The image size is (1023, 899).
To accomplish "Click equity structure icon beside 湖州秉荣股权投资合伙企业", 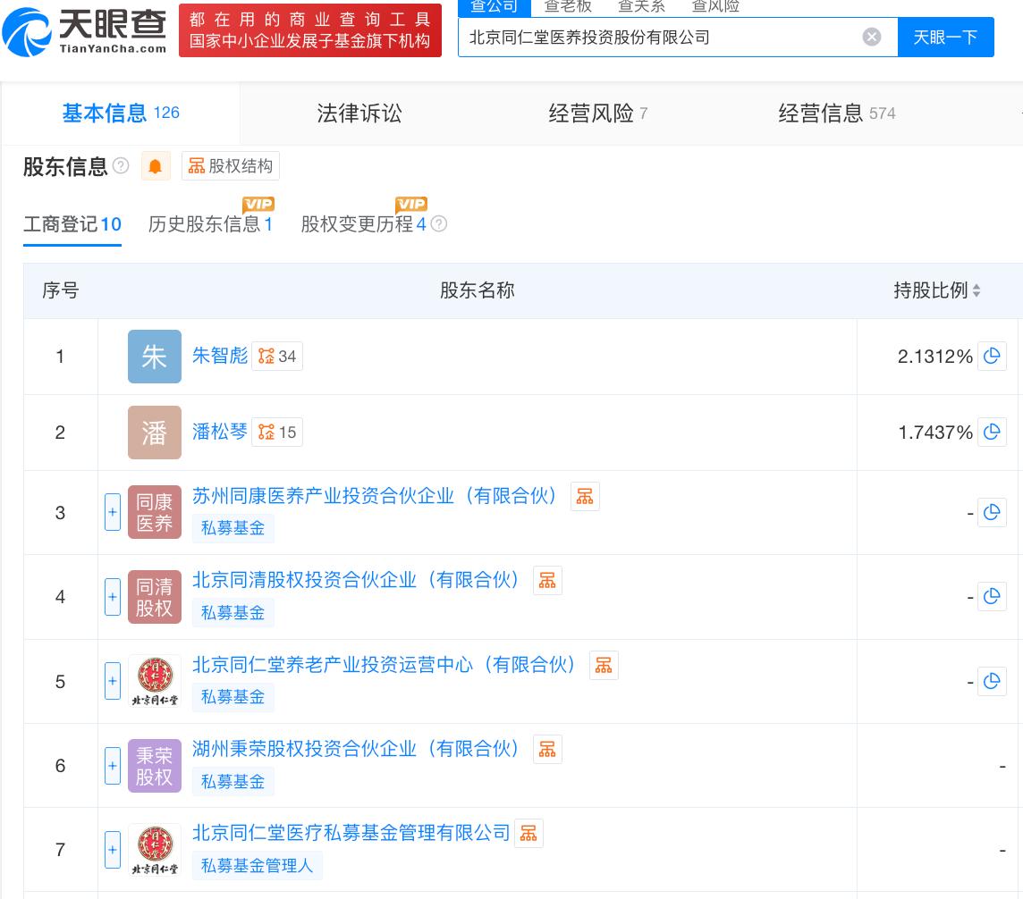I will [x=547, y=749].
